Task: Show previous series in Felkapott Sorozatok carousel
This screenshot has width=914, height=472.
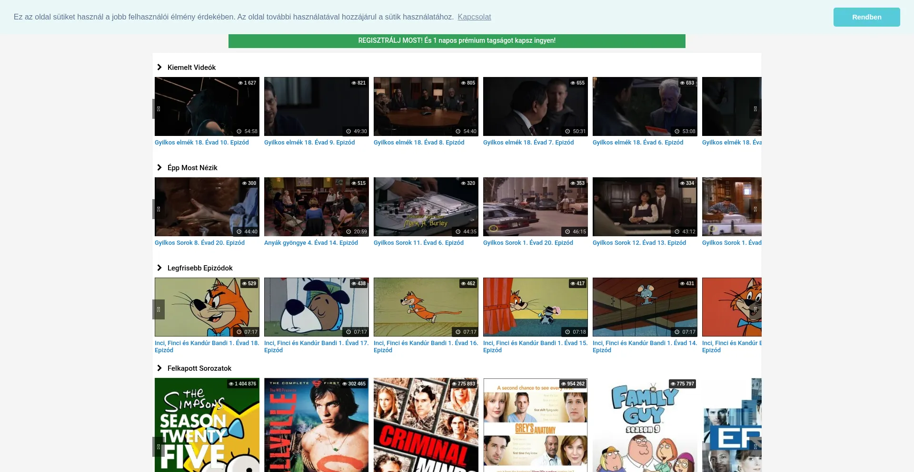Action: [x=159, y=447]
